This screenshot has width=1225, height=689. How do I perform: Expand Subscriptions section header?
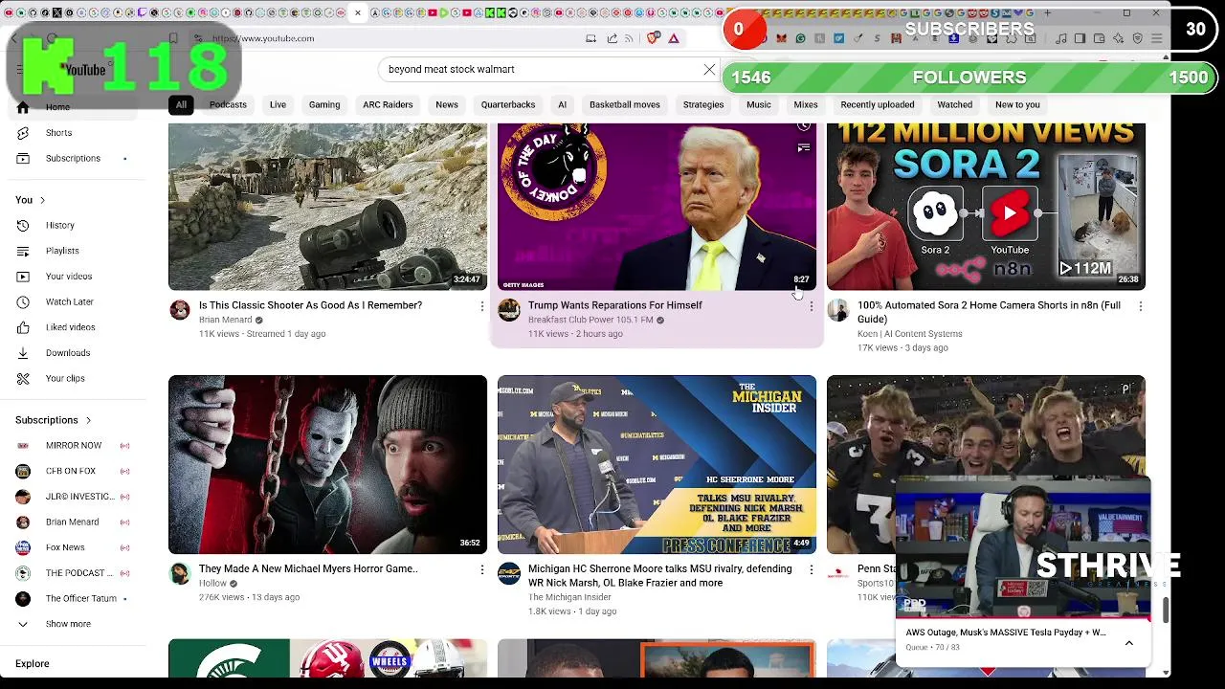click(54, 420)
